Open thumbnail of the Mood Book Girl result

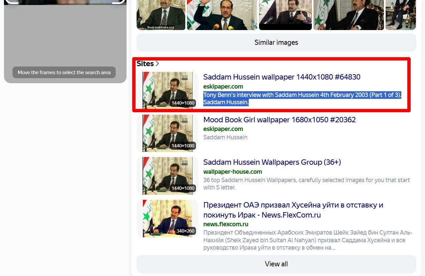tap(168, 133)
